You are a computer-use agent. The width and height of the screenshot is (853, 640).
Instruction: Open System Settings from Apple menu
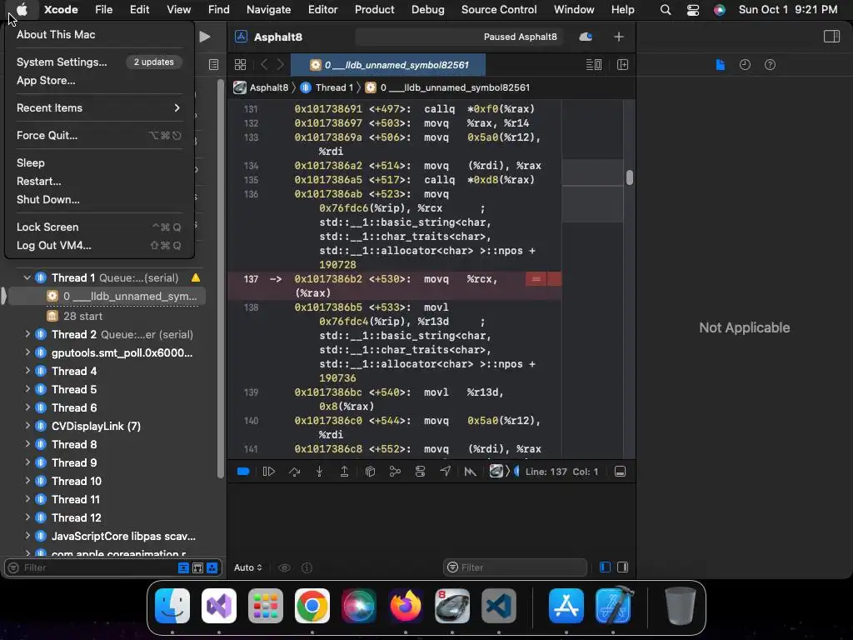(100, 62)
